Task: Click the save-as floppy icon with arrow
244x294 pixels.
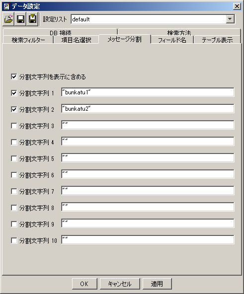Action: coord(32,19)
